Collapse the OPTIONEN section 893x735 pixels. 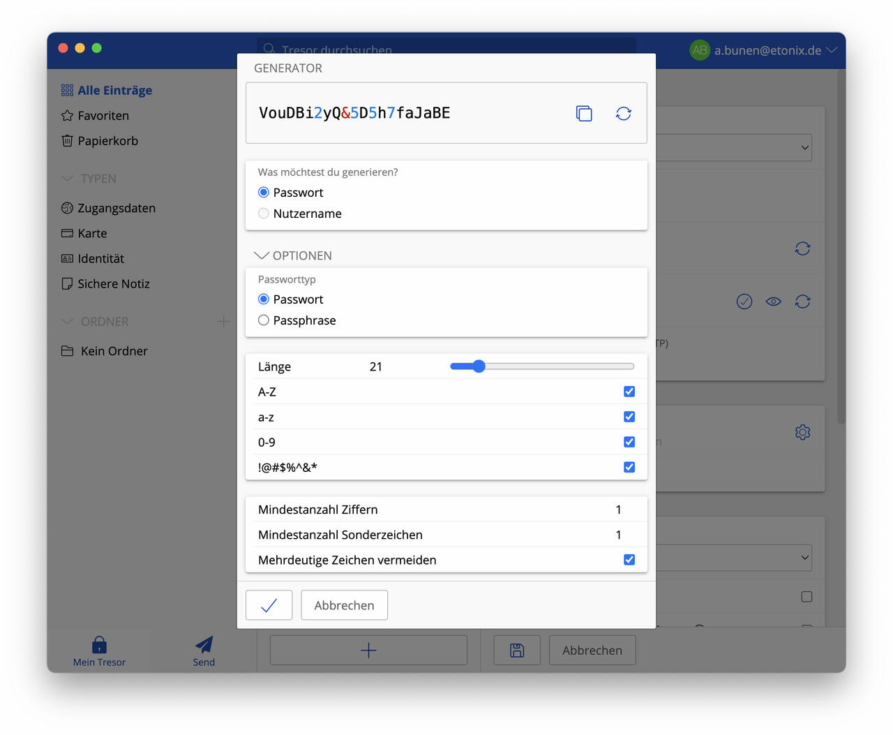point(262,255)
